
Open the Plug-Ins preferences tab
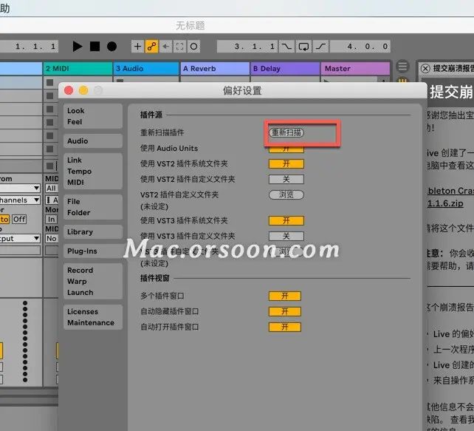click(93, 251)
